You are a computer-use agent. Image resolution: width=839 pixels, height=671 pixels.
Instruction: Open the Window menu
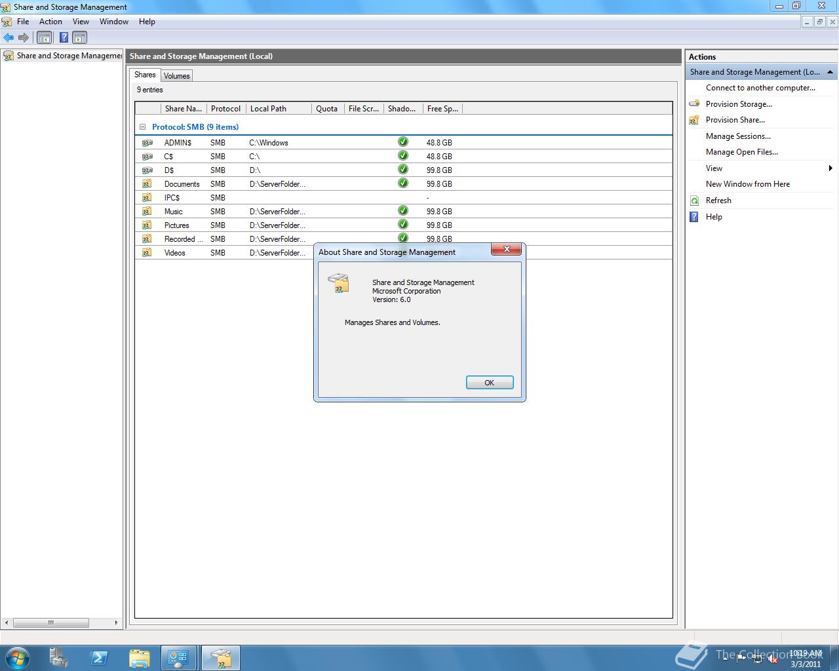[x=114, y=22]
